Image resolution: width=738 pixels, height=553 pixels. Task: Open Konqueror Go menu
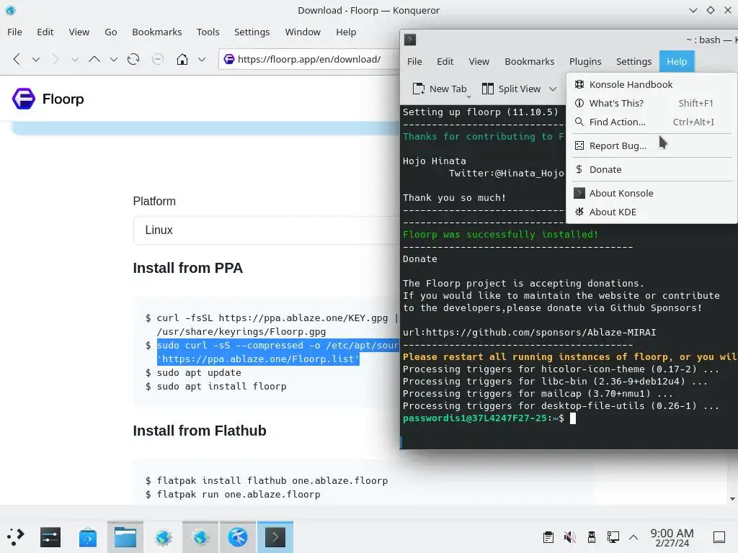tap(110, 32)
